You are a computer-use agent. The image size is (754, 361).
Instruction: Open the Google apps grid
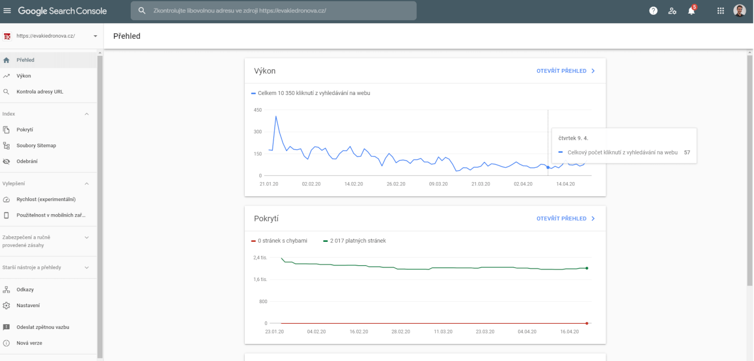[720, 10]
